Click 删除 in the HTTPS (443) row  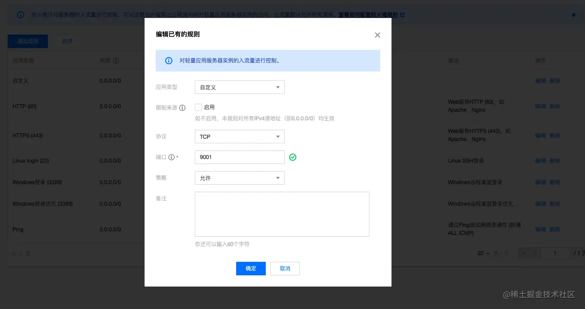tap(555, 136)
